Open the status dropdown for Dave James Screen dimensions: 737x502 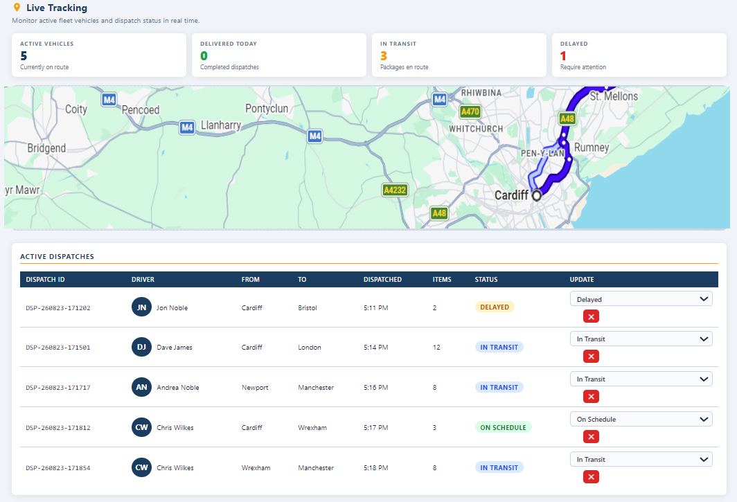[641, 339]
